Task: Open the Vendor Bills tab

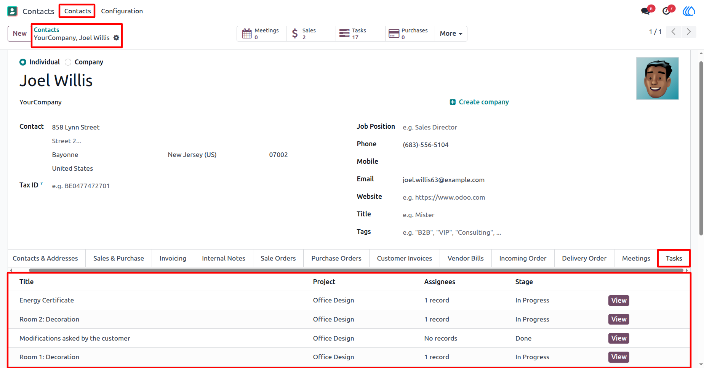Action: click(x=466, y=258)
